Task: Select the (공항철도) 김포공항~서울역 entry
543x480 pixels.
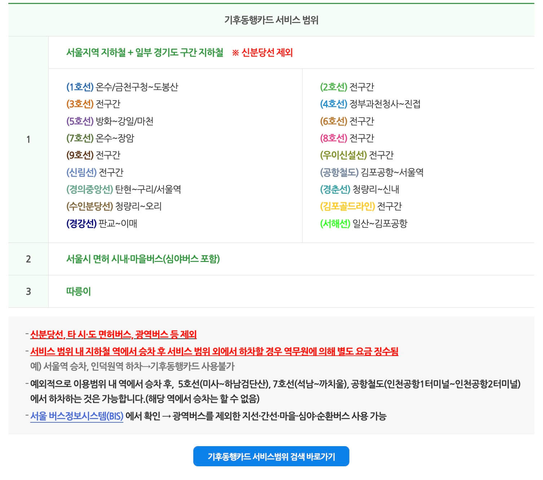Action: click(372, 172)
